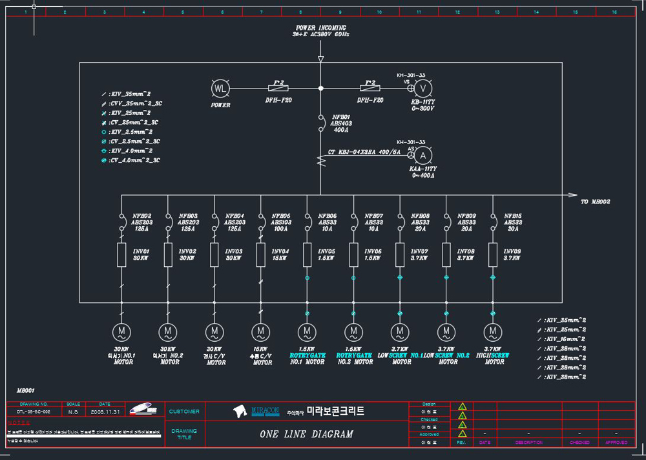
Task: Select the 2008.11.31 date cell
Action: 105,412
